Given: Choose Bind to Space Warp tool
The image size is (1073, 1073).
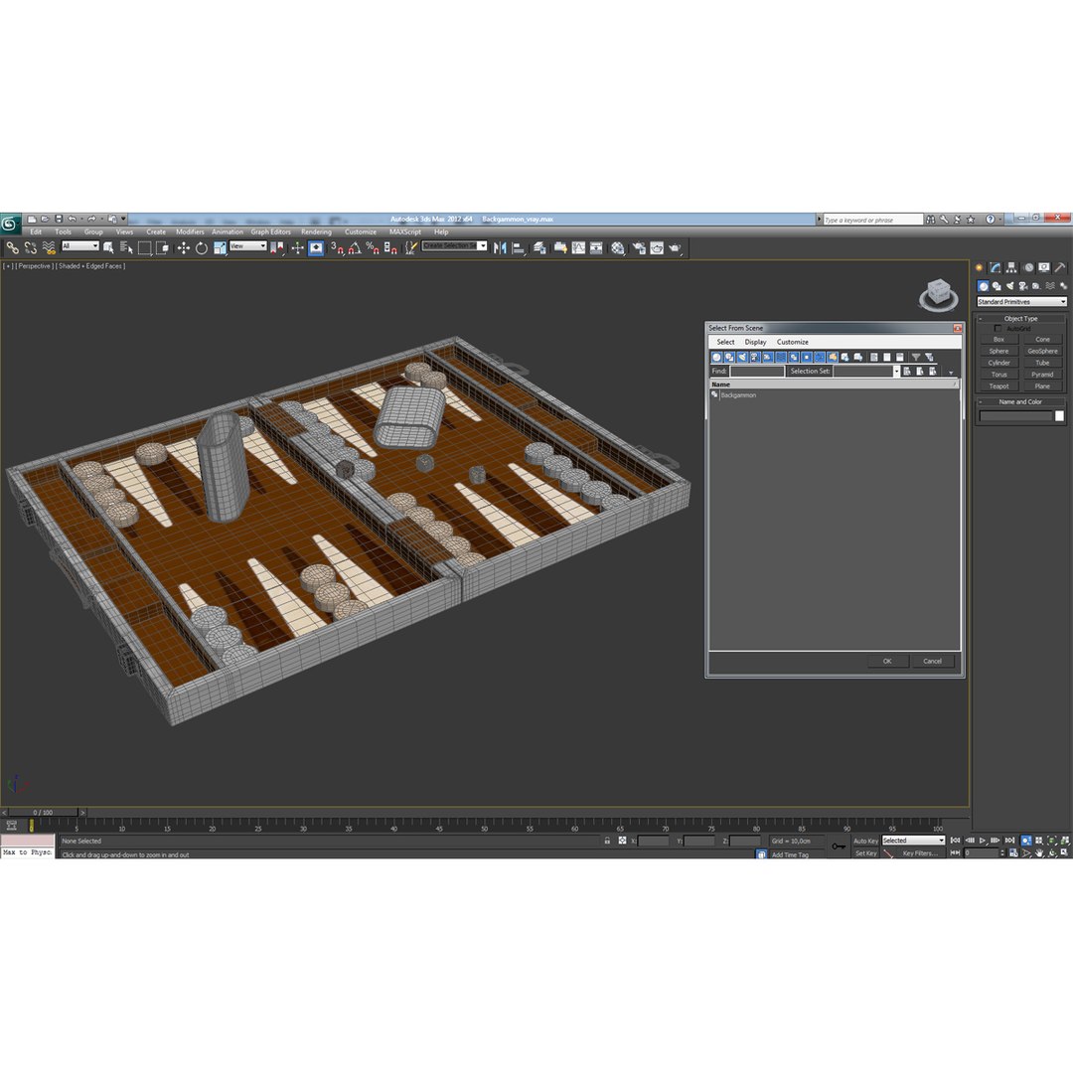Looking at the screenshot, I should point(49,248).
